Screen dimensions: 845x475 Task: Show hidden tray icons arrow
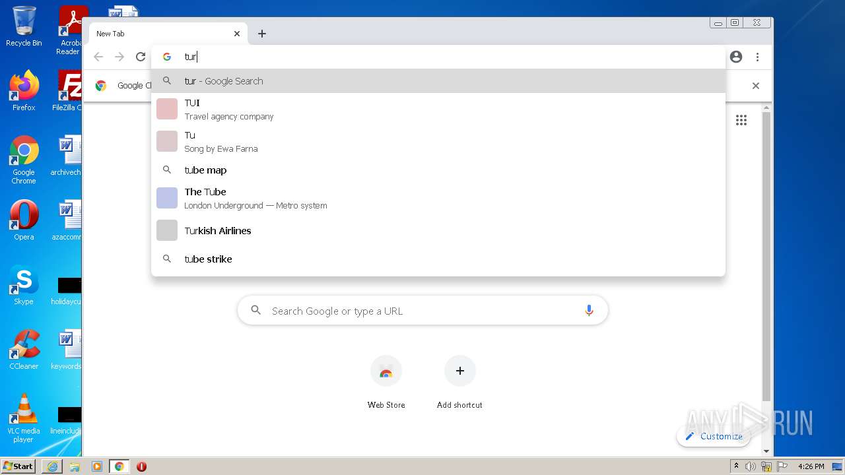[736, 466]
